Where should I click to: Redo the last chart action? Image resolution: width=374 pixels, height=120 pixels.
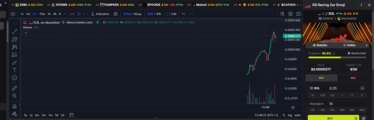click(191, 14)
